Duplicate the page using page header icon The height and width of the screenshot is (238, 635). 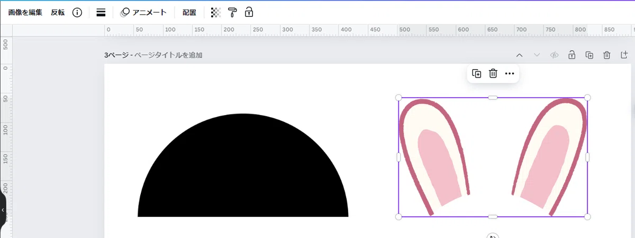coord(589,55)
